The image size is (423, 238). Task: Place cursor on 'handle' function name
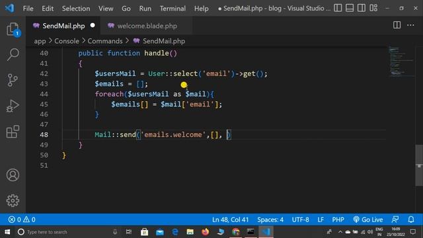[157, 53]
